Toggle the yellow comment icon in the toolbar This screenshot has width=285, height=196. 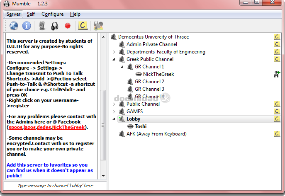coord(83,25)
